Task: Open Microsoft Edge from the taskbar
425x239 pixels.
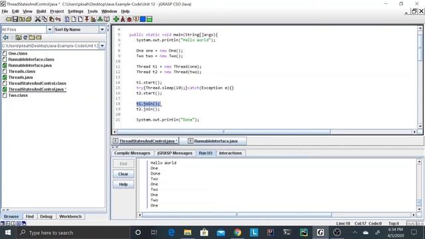Action: tap(171, 232)
